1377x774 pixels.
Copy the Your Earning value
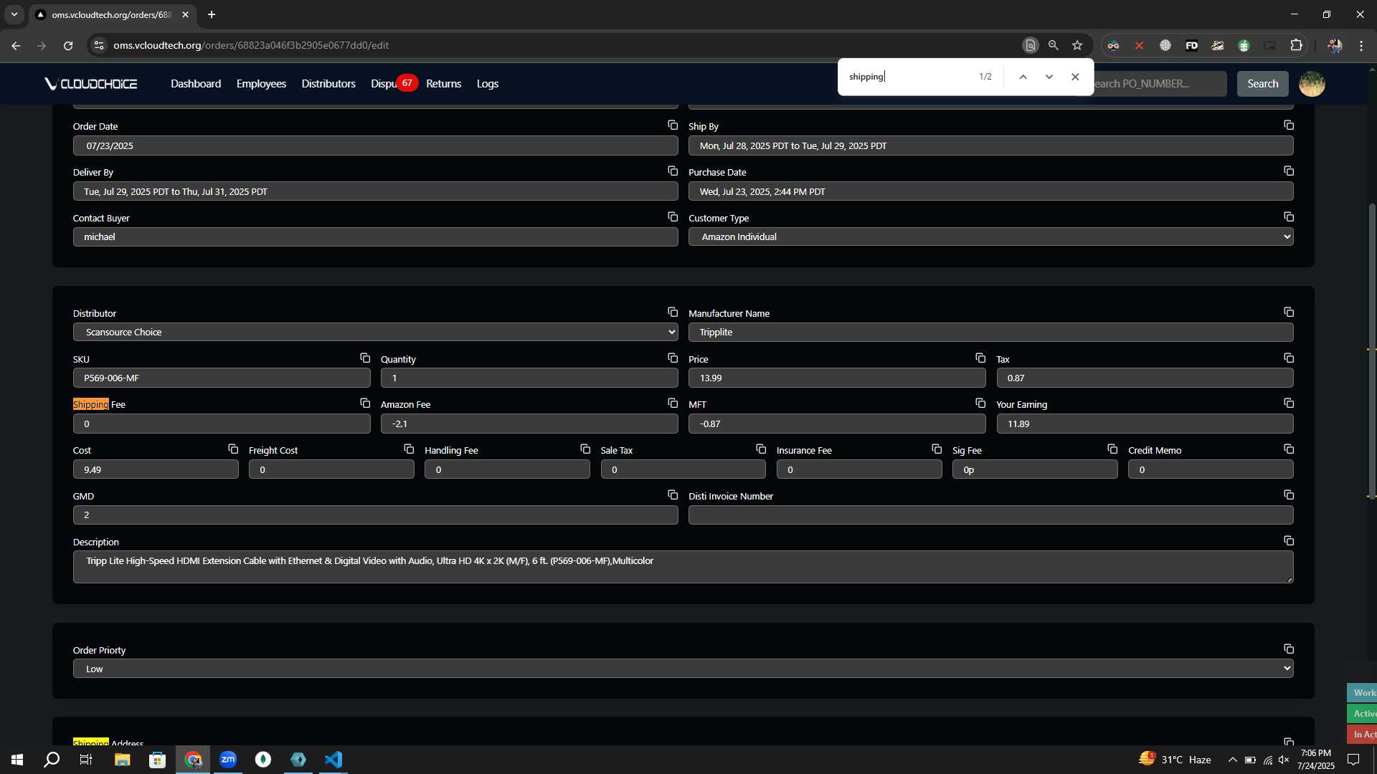tap(1289, 403)
